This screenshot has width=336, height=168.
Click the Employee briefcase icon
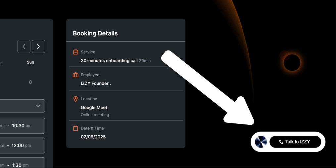pos(75,75)
